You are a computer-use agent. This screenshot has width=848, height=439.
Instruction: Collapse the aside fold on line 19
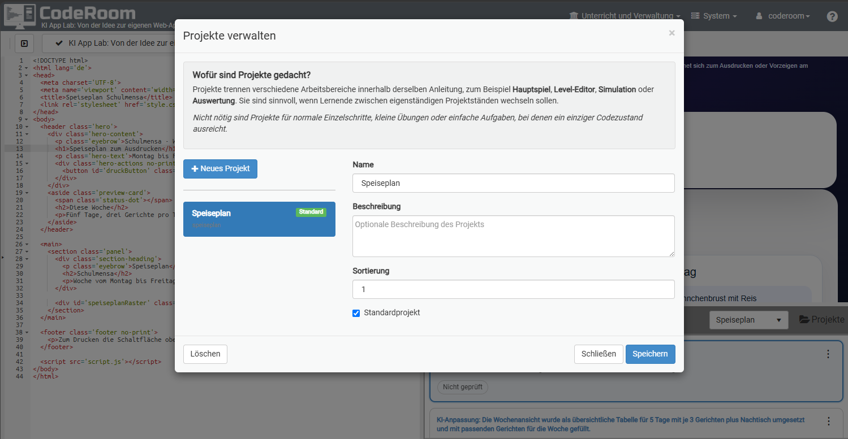pyautogui.click(x=27, y=193)
